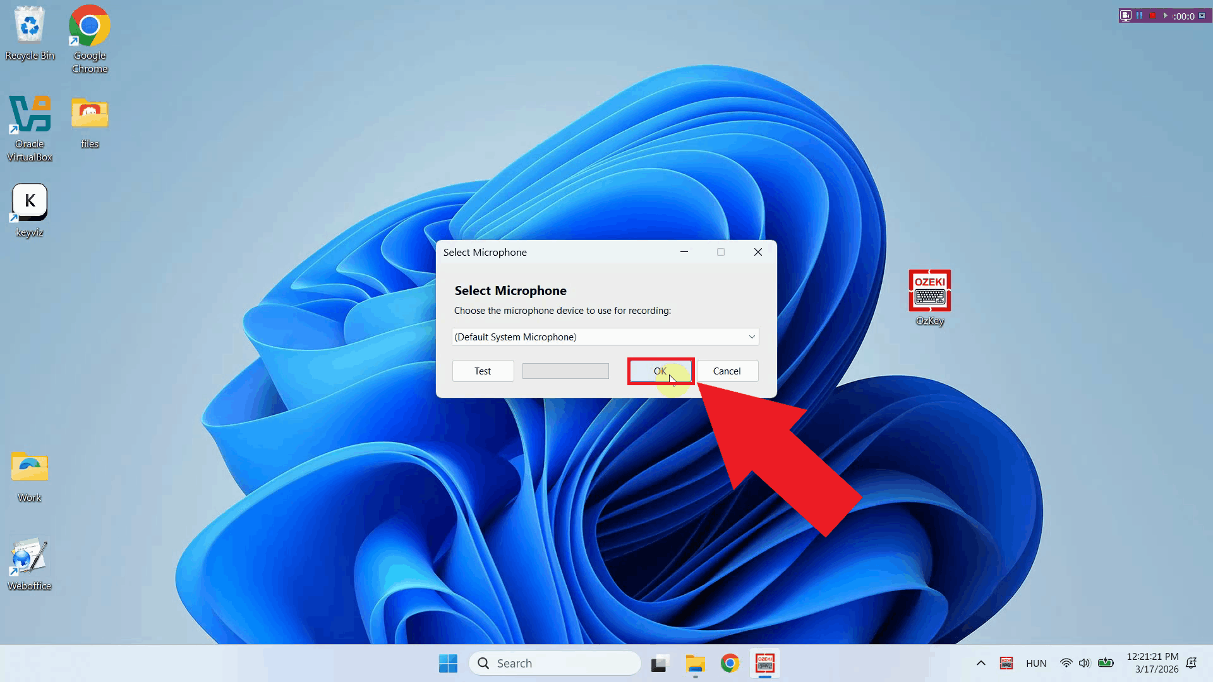Screen dimensions: 1213x682
Task: Launch keyviz from the desktop
Action: point(29,201)
